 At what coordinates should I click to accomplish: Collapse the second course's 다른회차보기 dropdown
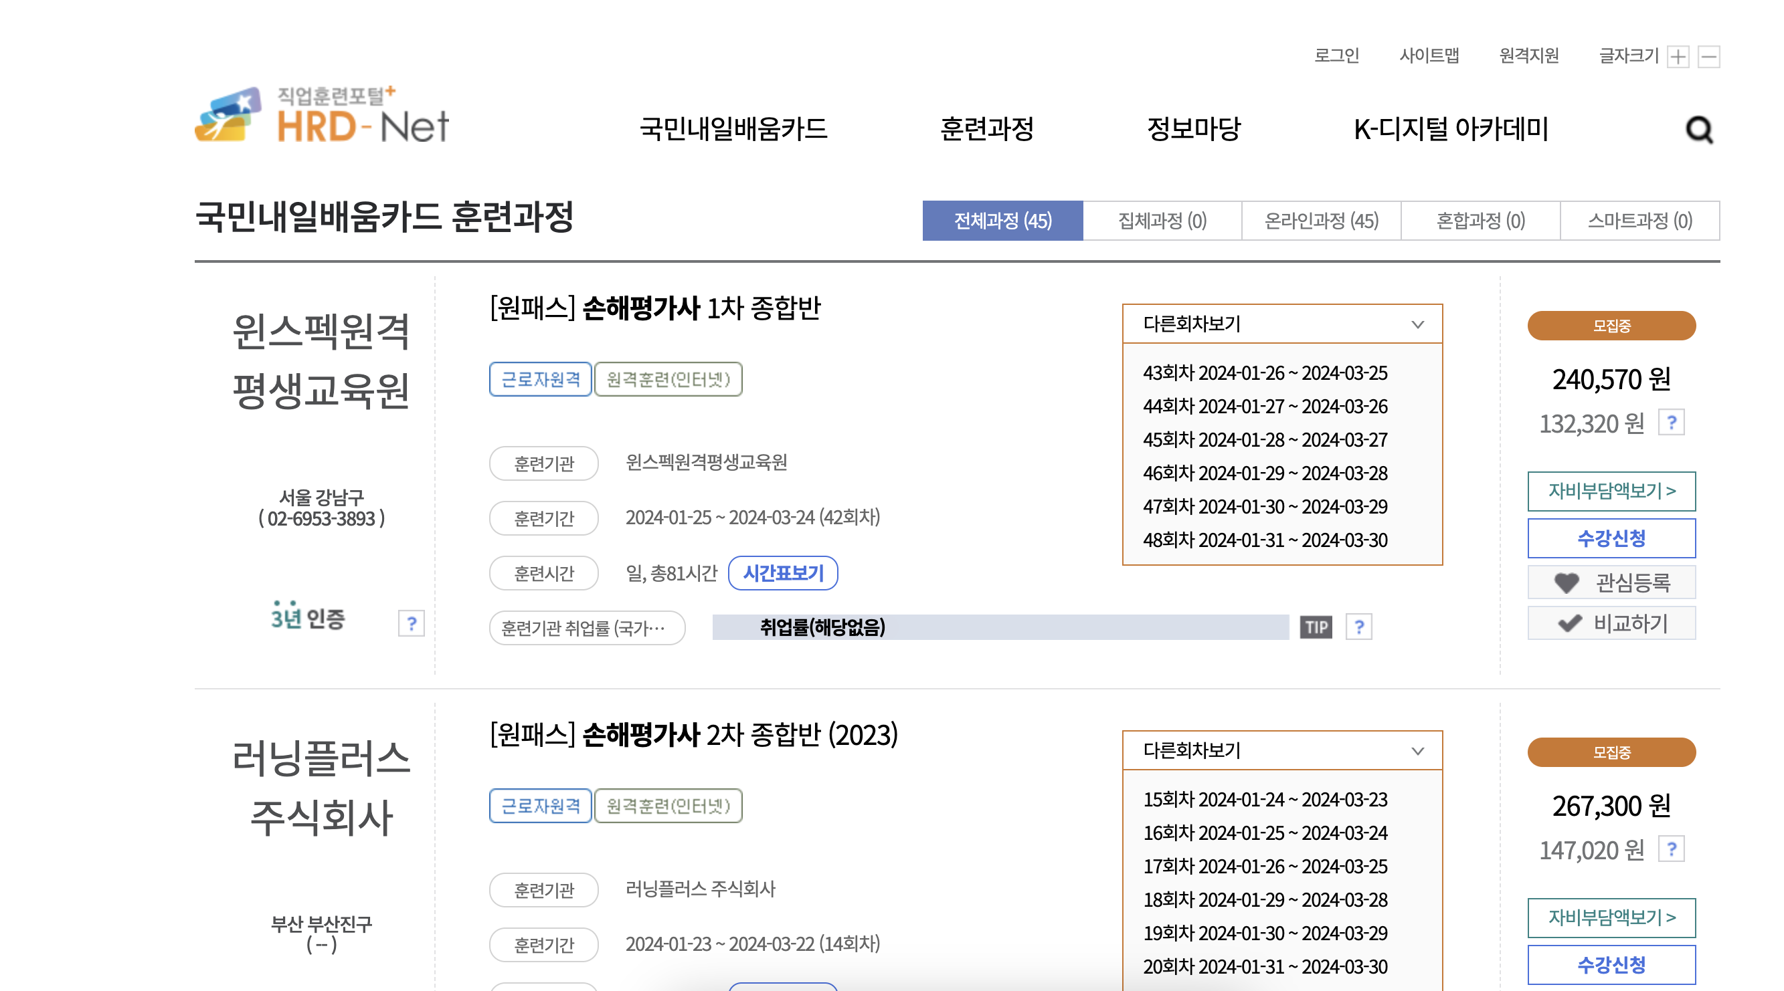pyautogui.click(x=1418, y=751)
